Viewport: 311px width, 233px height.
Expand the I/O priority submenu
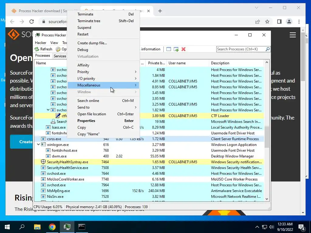coord(103,79)
